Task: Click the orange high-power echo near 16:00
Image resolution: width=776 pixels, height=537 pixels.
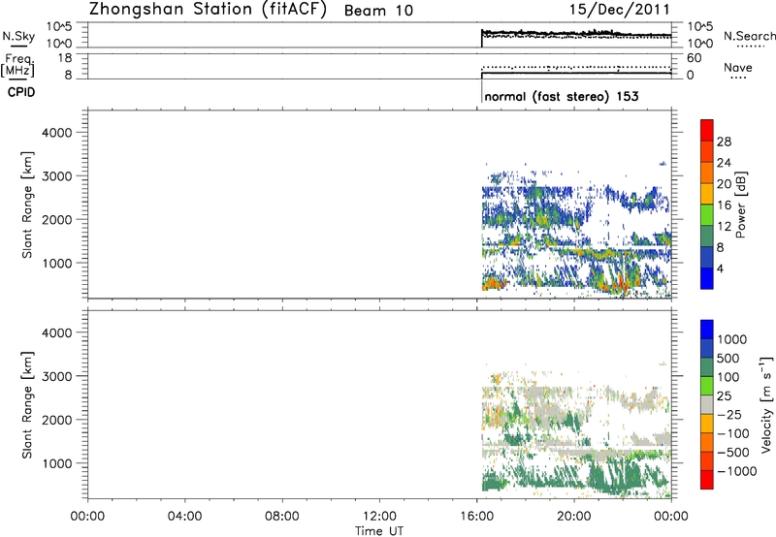Action: (493, 284)
